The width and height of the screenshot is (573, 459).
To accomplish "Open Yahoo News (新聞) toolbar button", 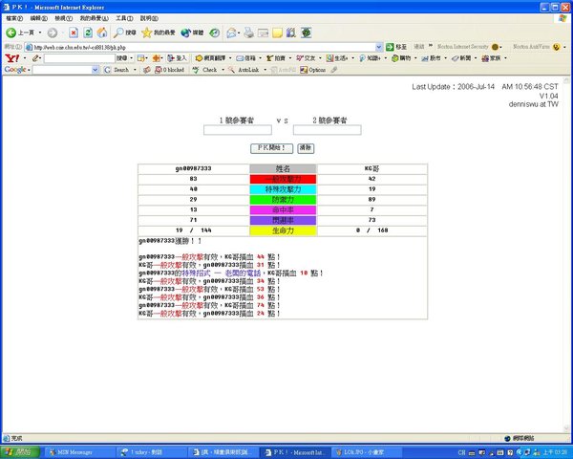I will 461,58.
